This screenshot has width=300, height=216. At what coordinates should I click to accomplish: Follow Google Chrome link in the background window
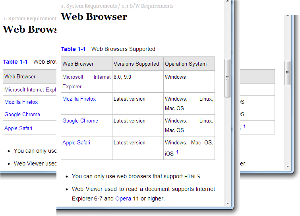[x=22, y=114]
